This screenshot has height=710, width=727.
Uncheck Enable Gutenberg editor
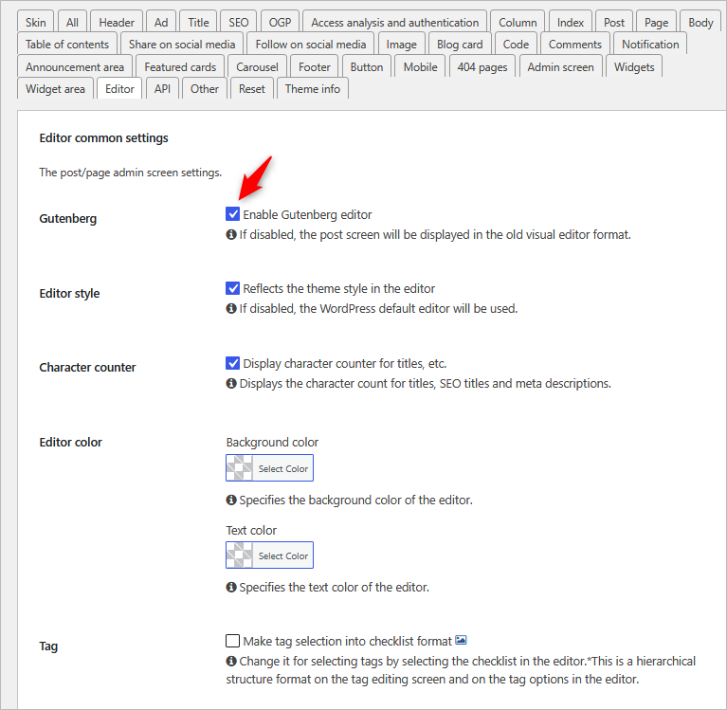pos(232,214)
